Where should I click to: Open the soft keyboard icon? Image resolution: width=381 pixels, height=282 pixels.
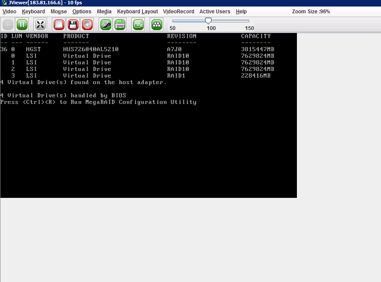click(120, 25)
